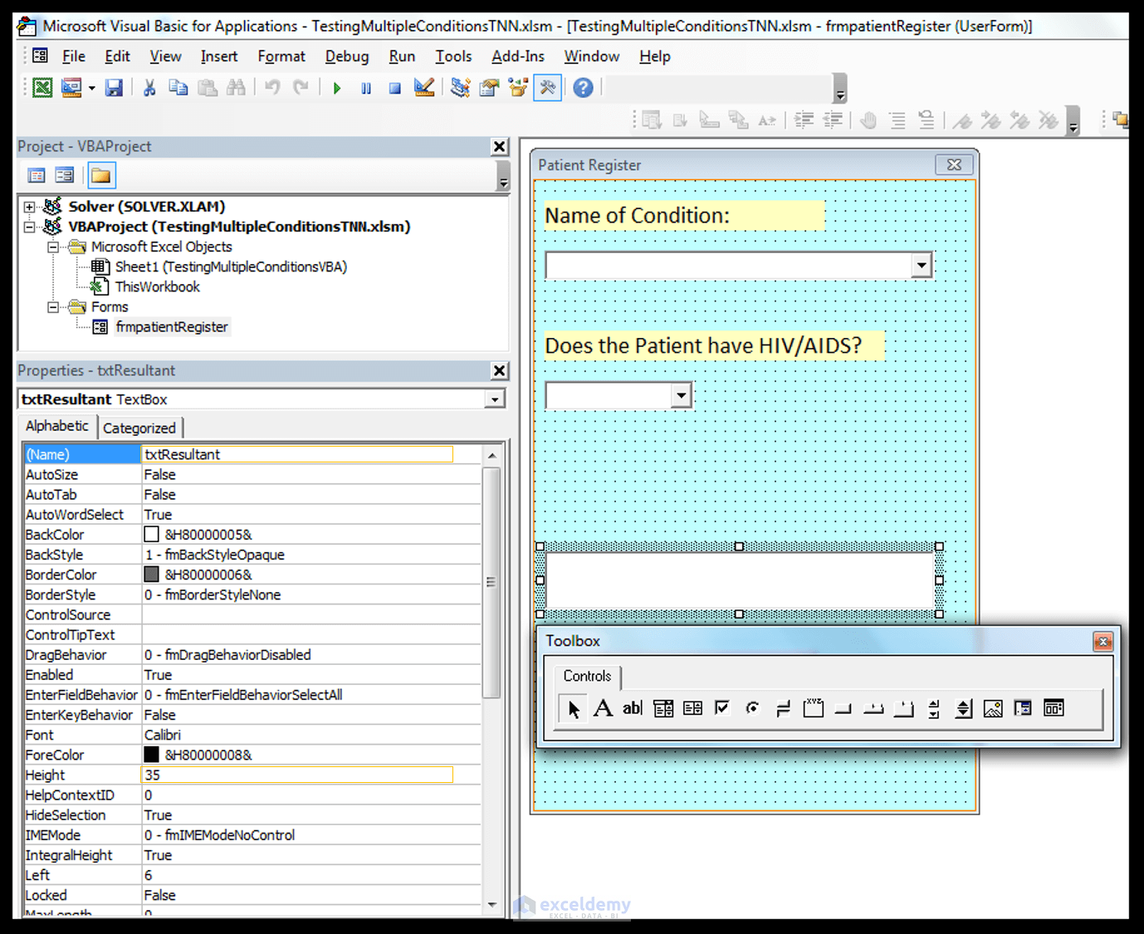The width and height of the screenshot is (1144, 934).
Task: Select the ToggleButton control in Toolbox
Action: [783, 708]
